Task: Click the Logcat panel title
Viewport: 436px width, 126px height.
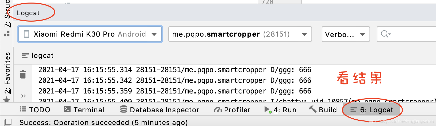Action: 28,13
